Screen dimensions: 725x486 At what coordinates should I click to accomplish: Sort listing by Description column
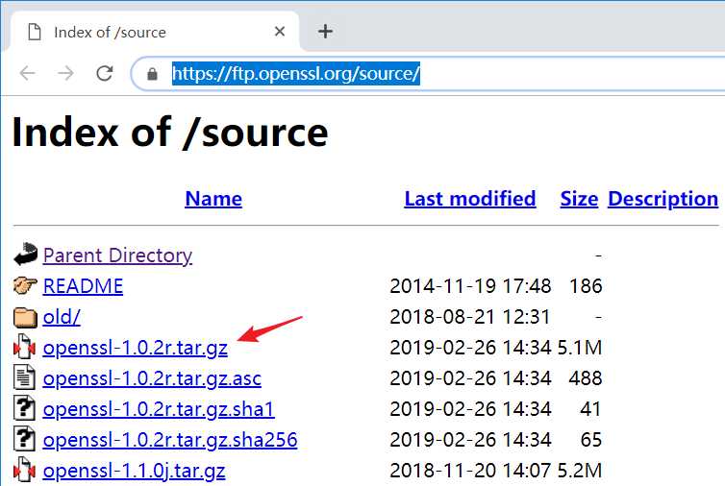(662, 199)
